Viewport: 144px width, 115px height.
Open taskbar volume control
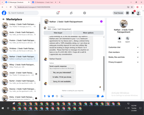pos(128,108)
